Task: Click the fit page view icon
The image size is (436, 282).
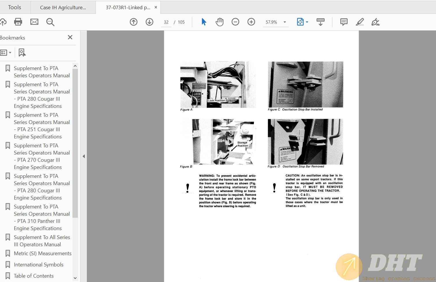Action: tap(300, 22)
